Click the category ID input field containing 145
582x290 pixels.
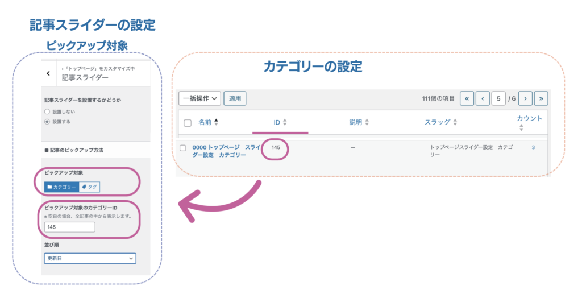click(x=69, y=227)
